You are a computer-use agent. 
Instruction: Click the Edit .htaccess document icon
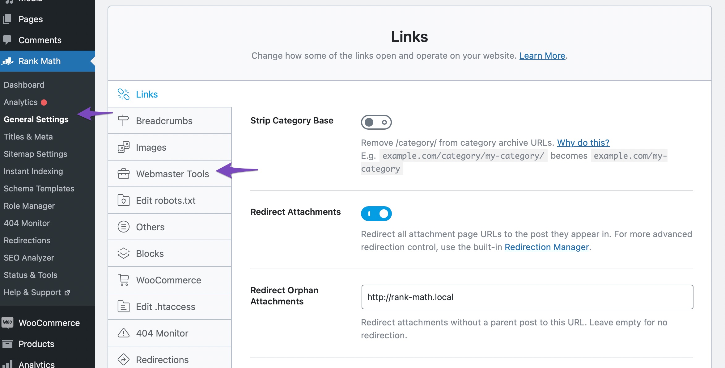coord(123,307)
